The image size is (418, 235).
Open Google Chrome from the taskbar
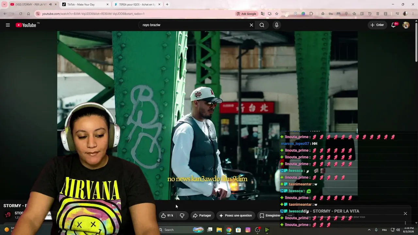point(229,230)
